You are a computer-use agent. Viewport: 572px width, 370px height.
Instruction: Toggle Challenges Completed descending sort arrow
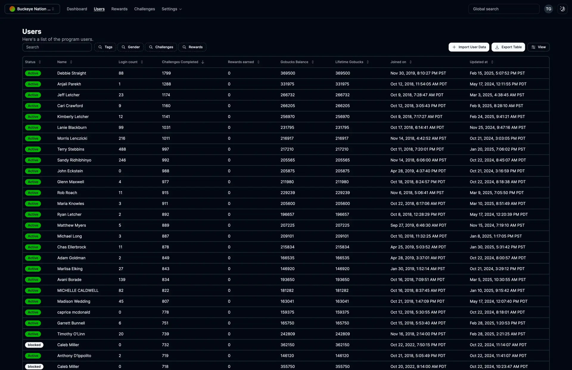[203, 62]
